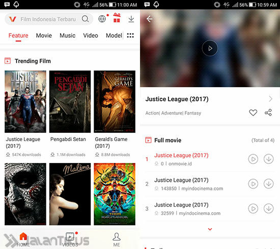Focus the Film Indonesia Terbaru search field

[49, 19]
